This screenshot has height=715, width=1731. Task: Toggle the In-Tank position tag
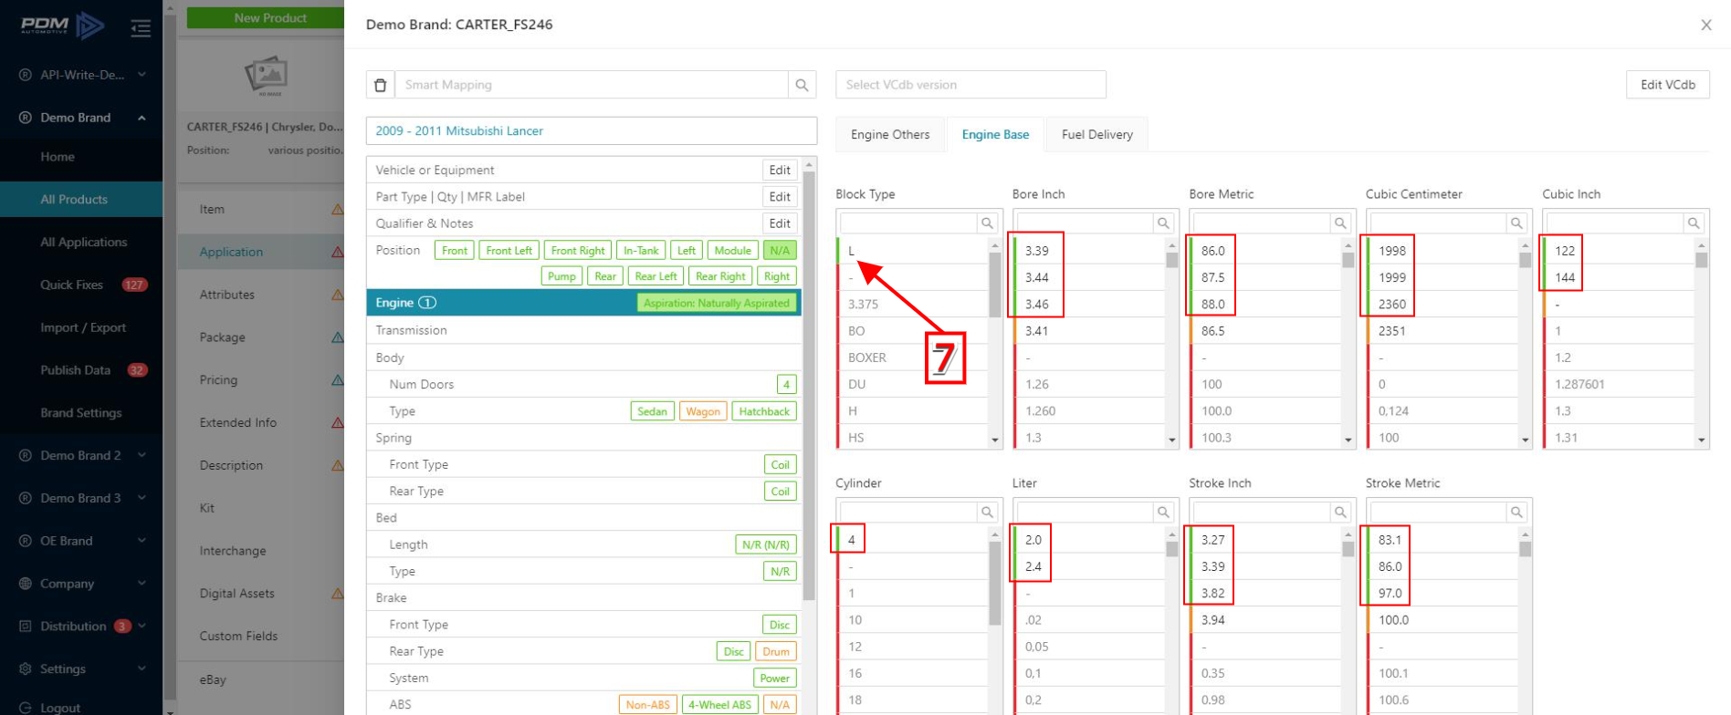641,251
